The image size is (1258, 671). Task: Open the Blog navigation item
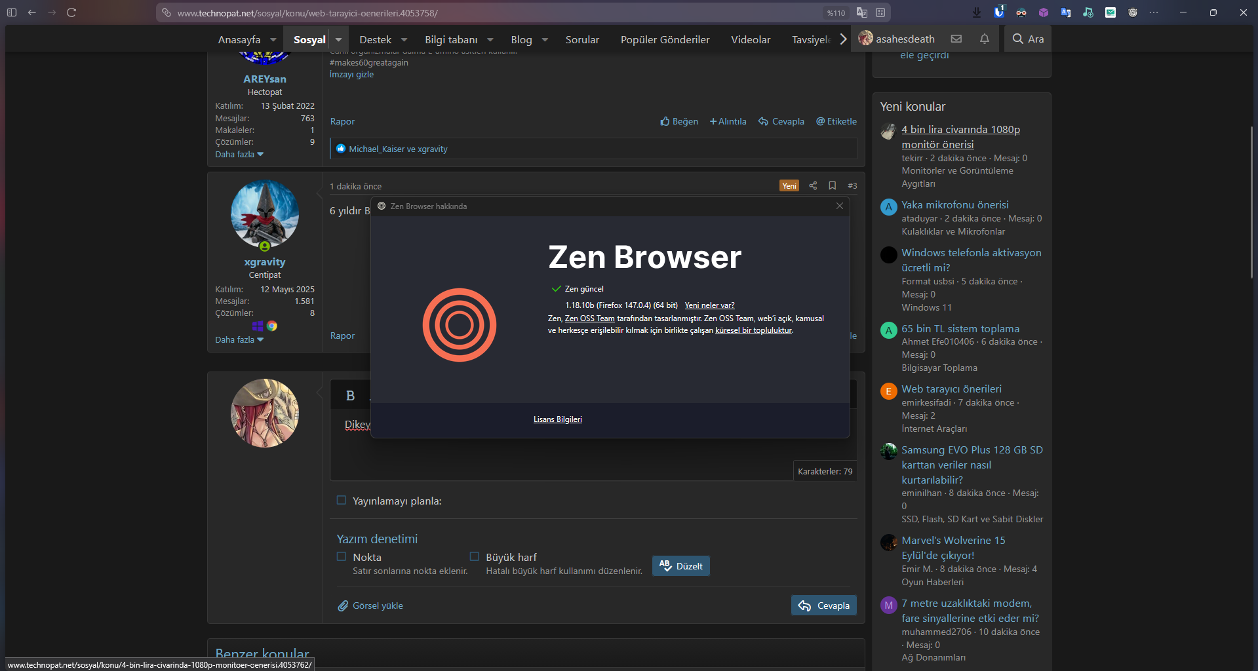pos(522,39)
